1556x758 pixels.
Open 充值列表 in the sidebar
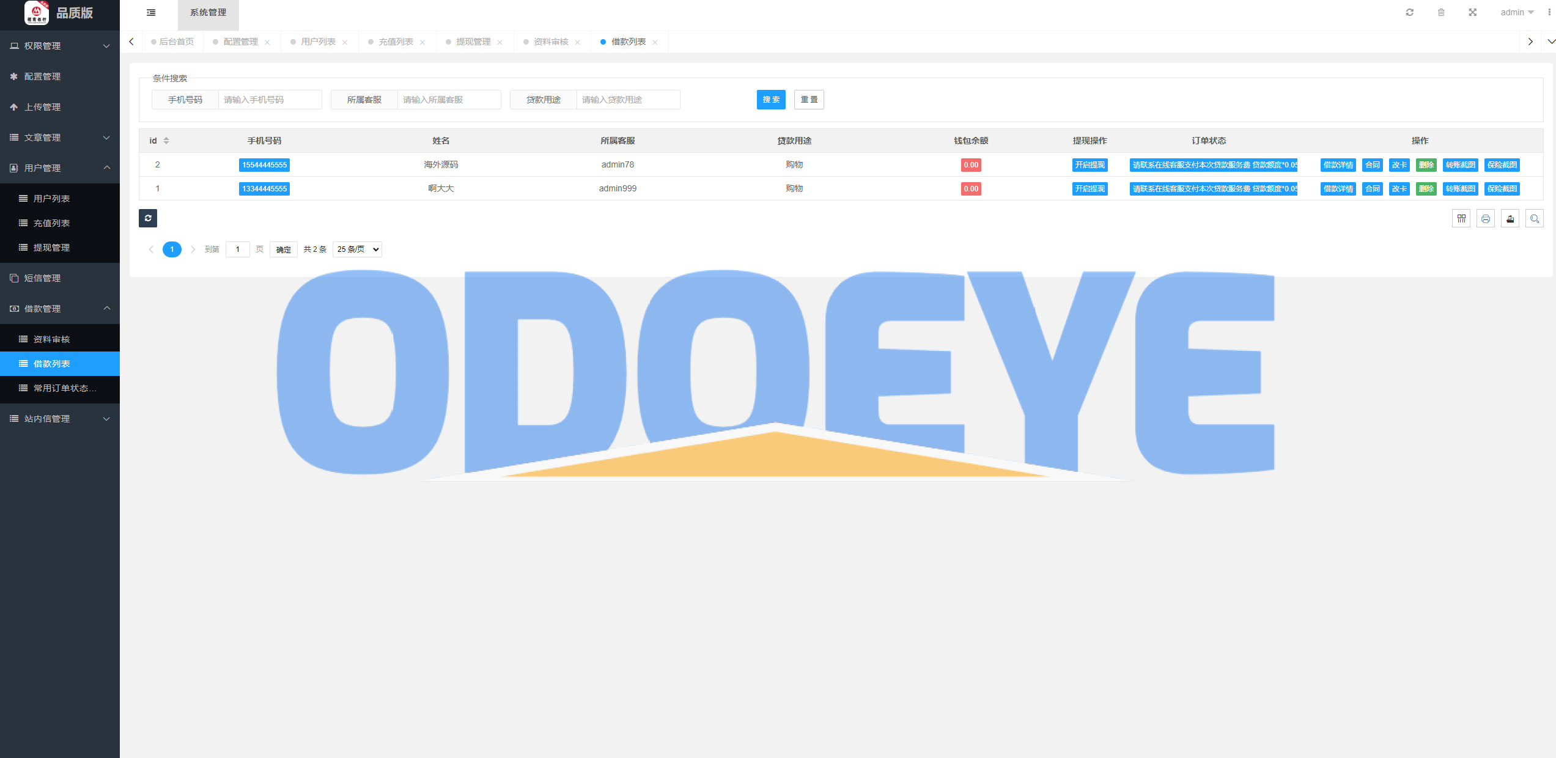pyautogui.click(x=60, y=223)
